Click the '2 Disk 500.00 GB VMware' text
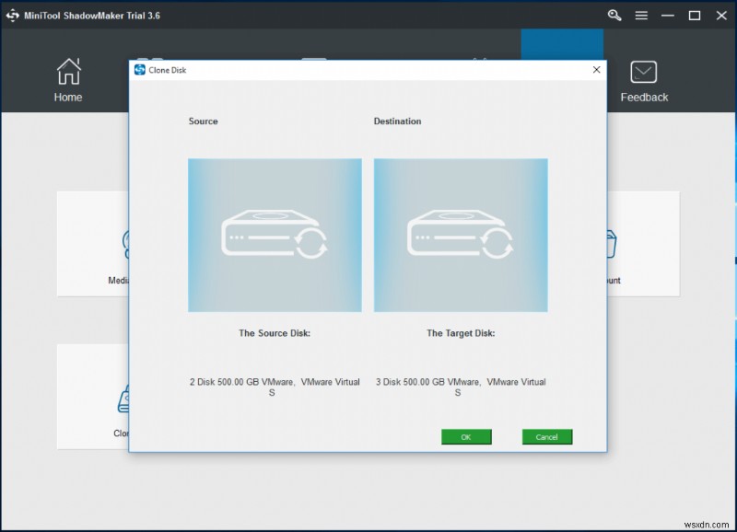737x532 pixels. coord(275,387)
